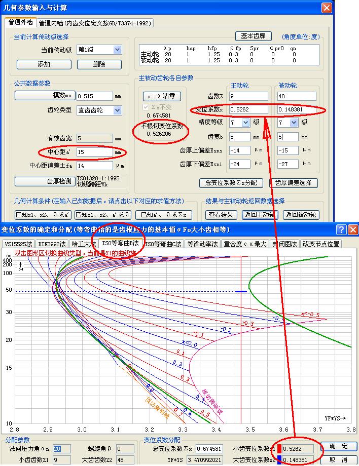
Task: Select the ISO等弯曲B法 tab
Action: (121, 243)
